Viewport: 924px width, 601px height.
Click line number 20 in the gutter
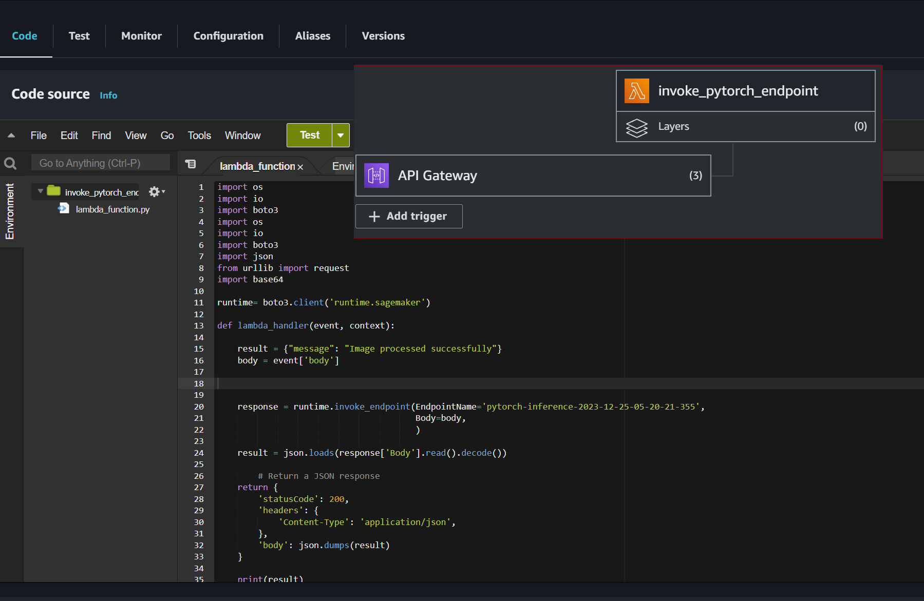[x=199, y=406]
